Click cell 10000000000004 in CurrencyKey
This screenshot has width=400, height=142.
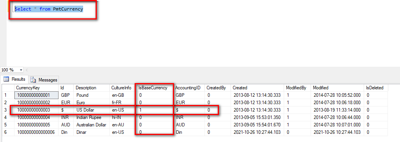click(36, 117)
